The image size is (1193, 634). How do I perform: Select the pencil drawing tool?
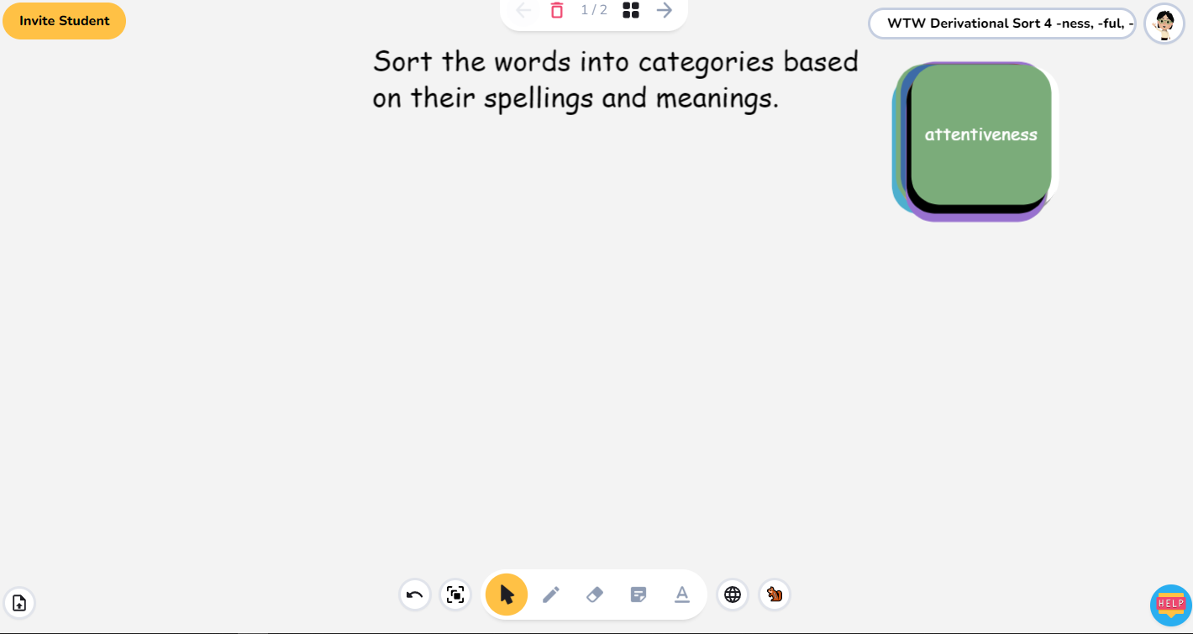coord(550,595)
